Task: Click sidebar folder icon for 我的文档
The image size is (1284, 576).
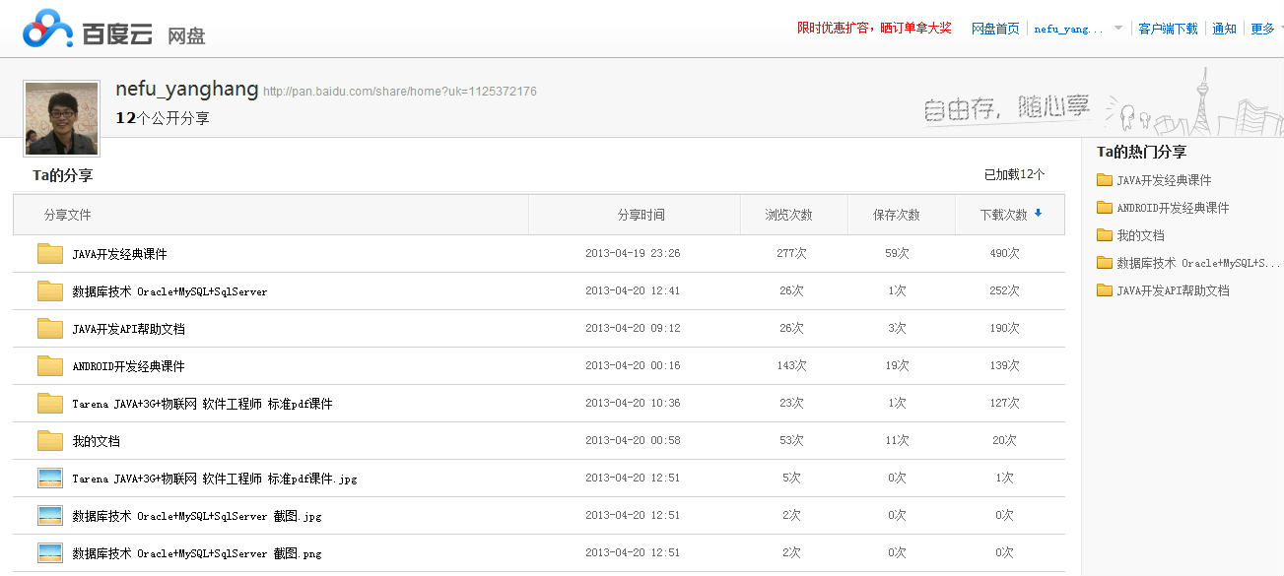Action: (1104, 235)
